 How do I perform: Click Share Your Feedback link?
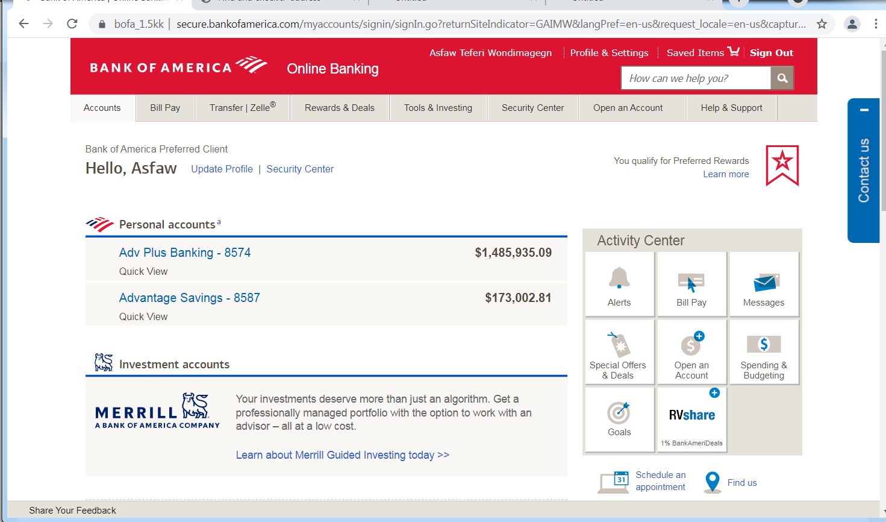tap(72, 511)
